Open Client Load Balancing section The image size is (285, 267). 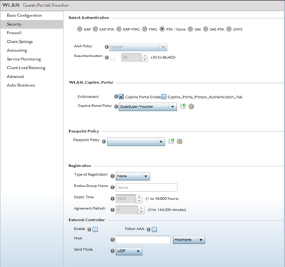31,68
